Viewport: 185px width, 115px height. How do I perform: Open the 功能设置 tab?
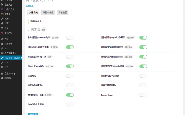tap(63, 12)
